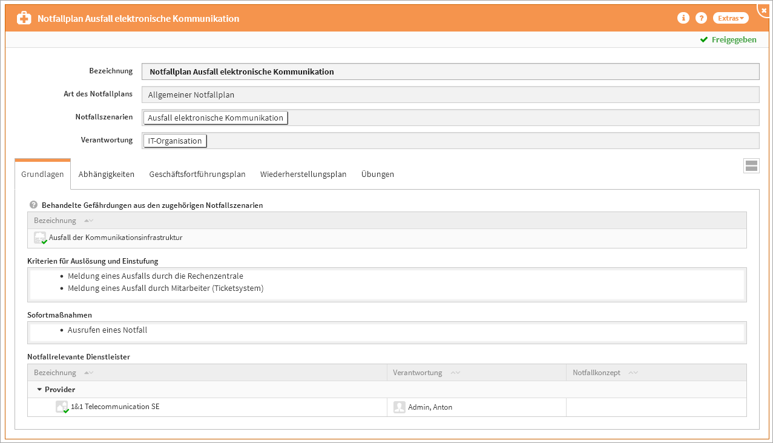The height and width of the screenshot is (443, 773).
Task: Sort Dienstleister by Notfallkonzept column
Action: coord(596,373)
